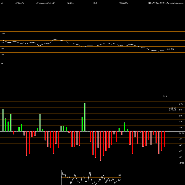Click the overlapping value text beside the 80 label
The image size is (185, 185).
pos(173,109)
